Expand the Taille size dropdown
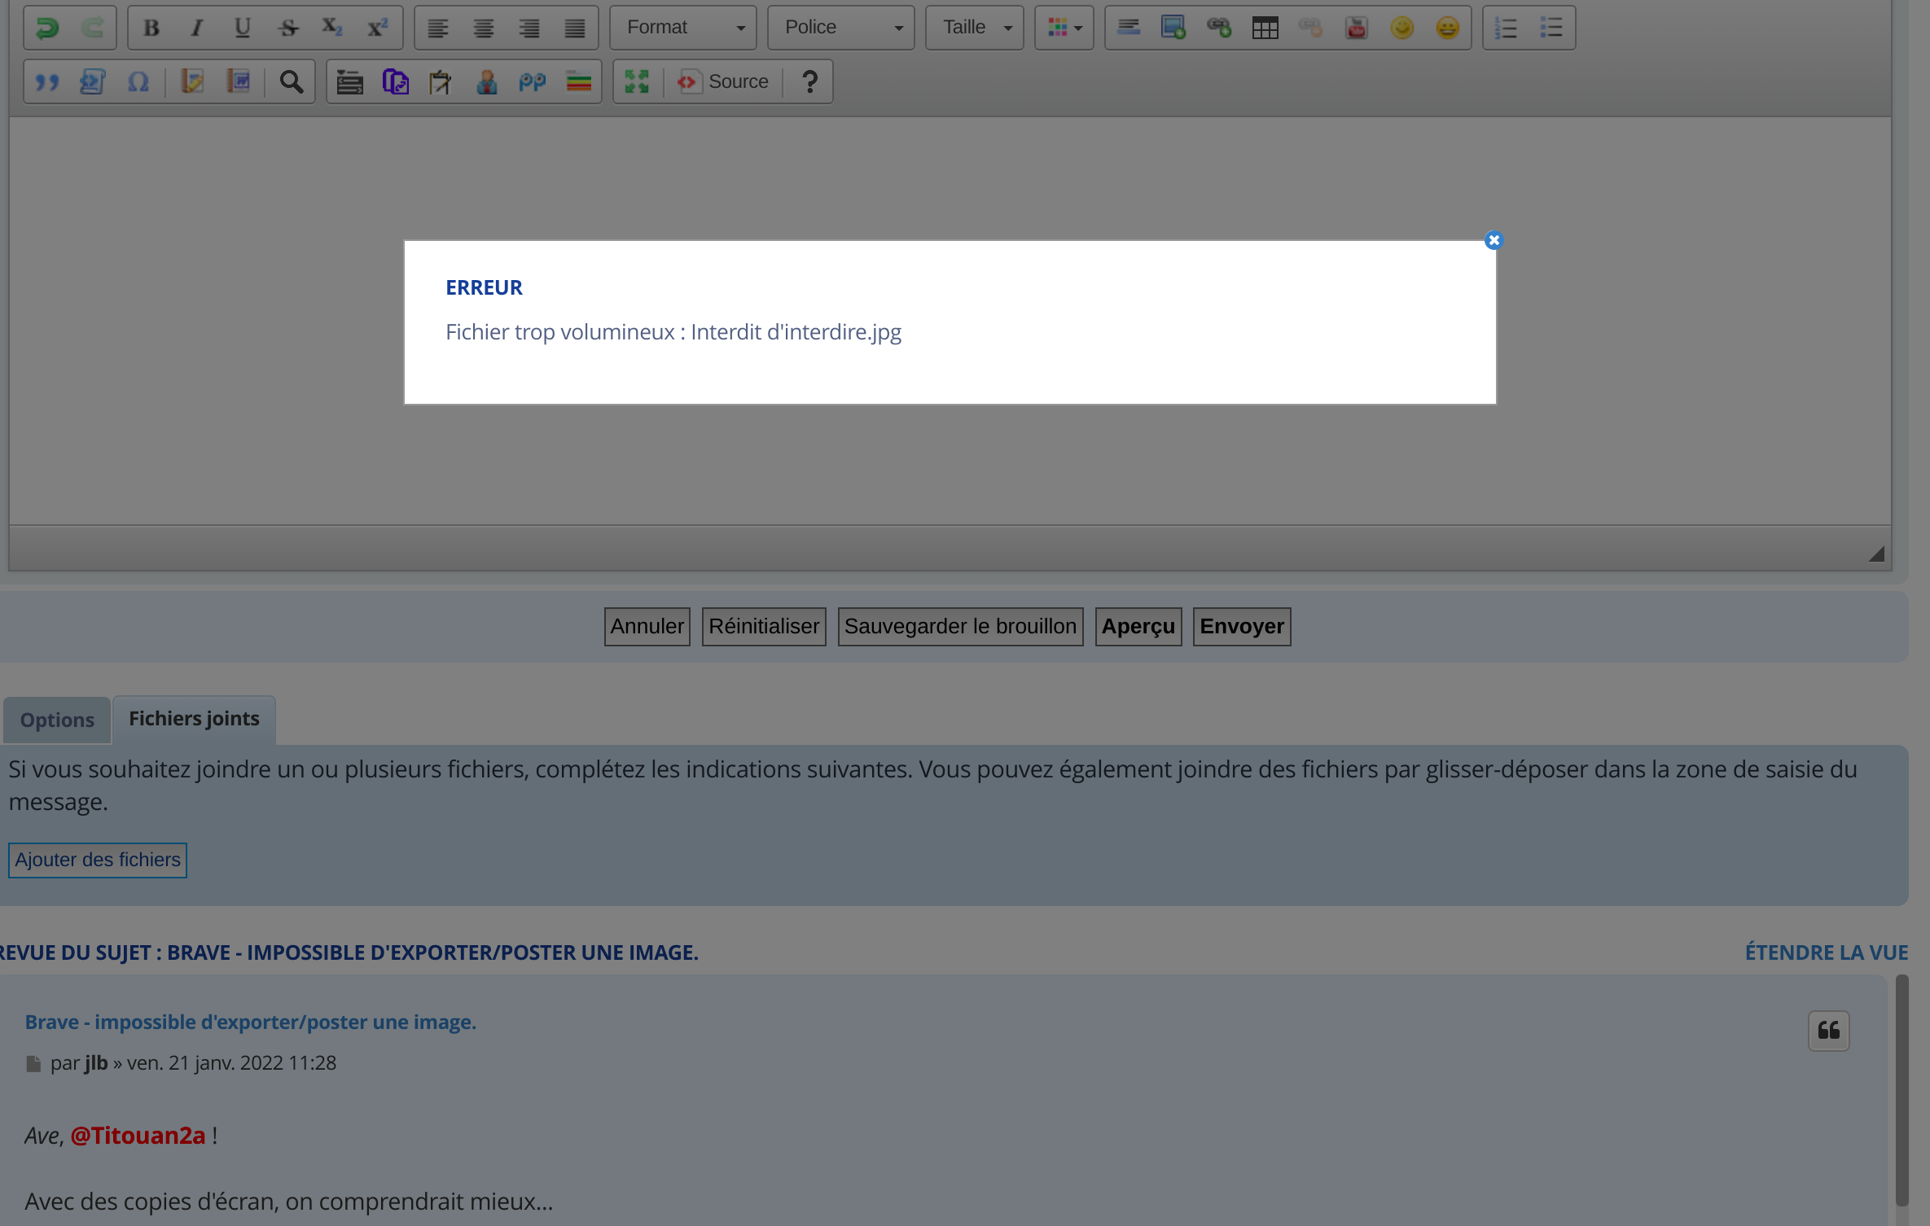 point(975,28)
